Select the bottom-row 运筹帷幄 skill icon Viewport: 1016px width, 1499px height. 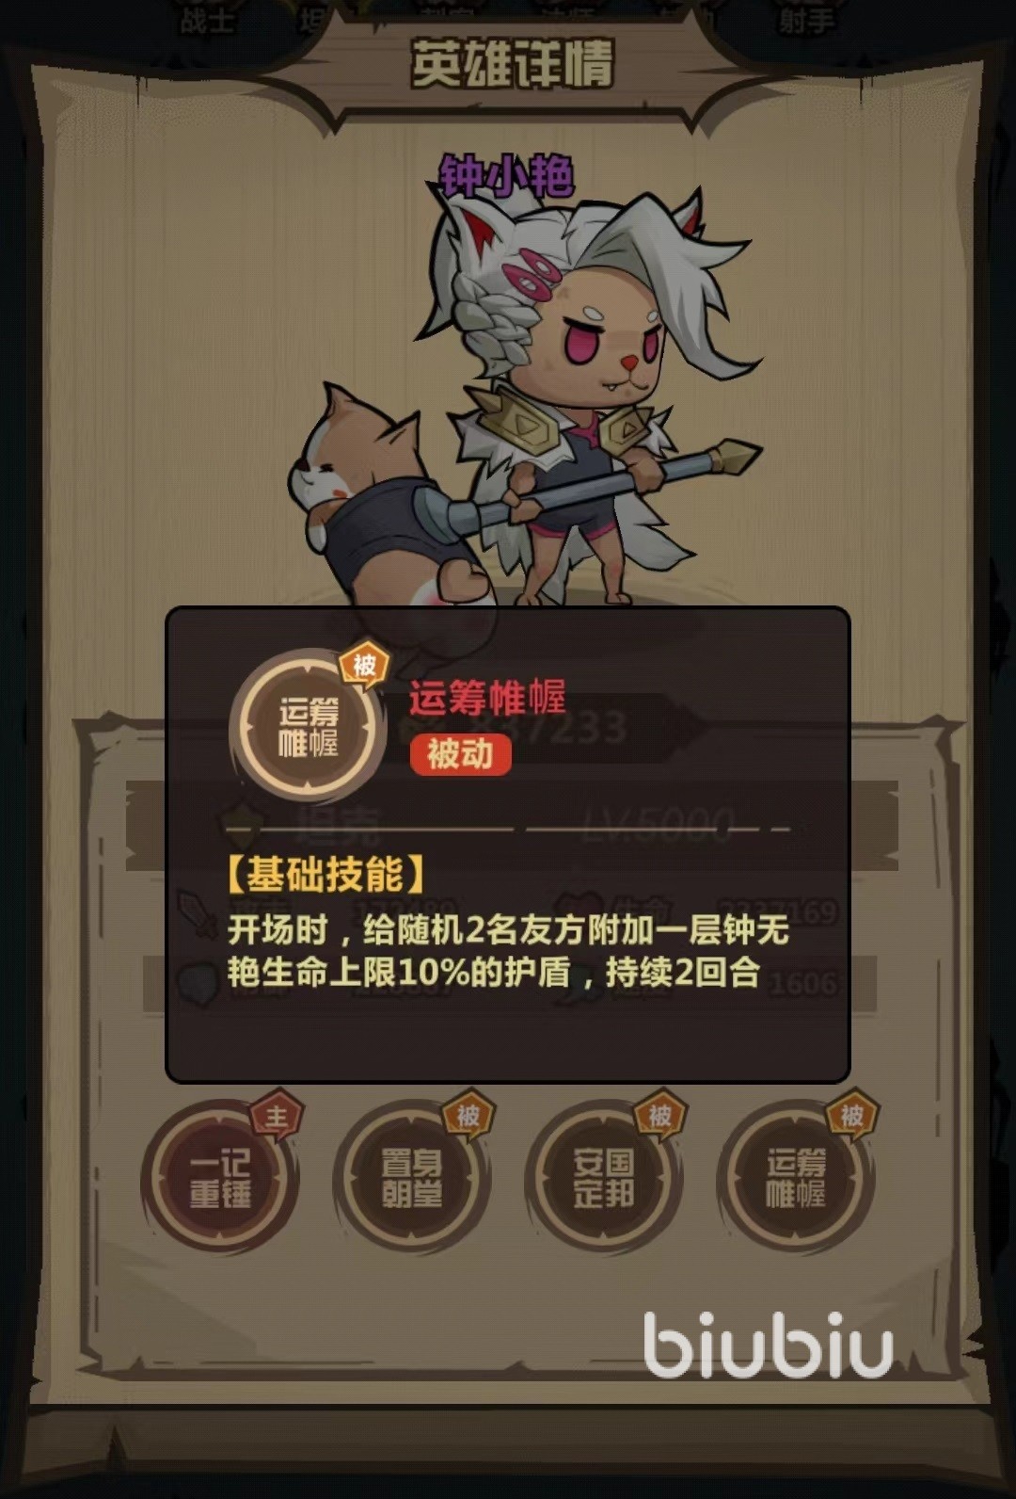pos(795,1178)
